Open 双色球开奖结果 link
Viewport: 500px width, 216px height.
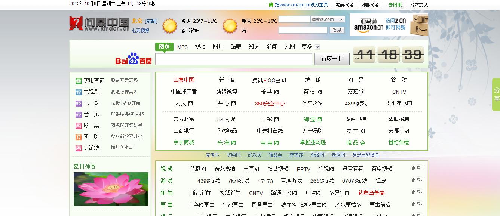coord(126,125)
